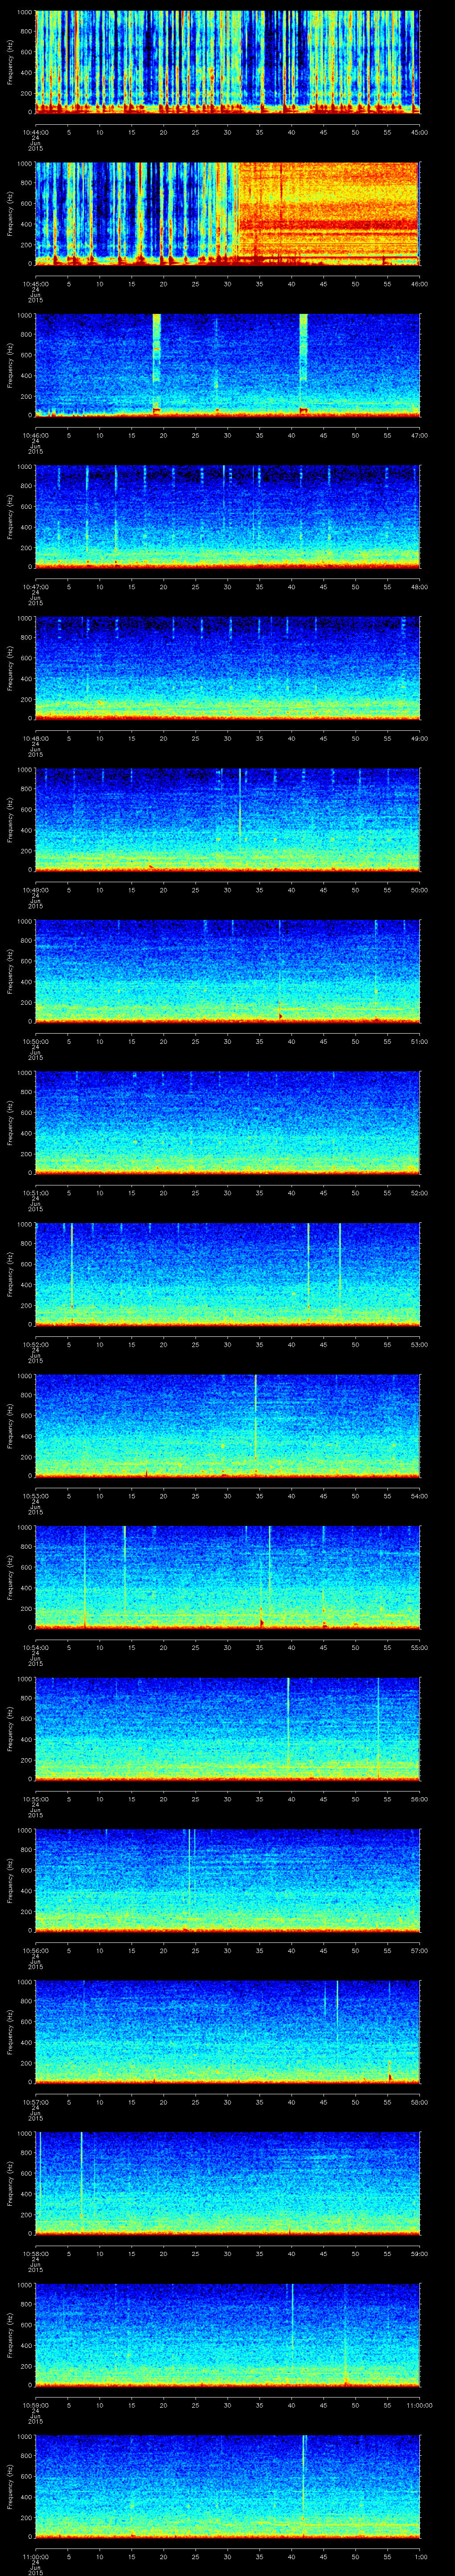
Task: Click the 10:46:00 start time label
Action: 35,435
